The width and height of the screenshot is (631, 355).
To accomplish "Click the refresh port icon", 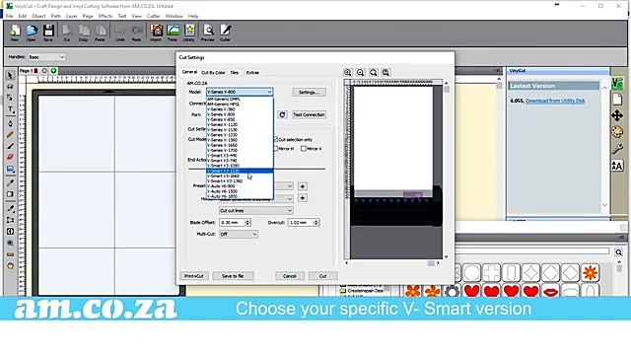I will pyautogui.click(x=282, y=114).
